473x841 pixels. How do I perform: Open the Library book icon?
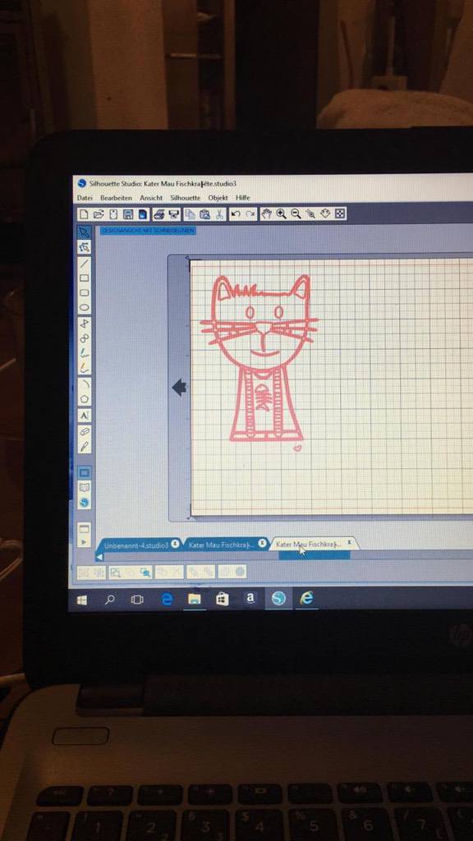pyautogui.click(x=85, y=488)
